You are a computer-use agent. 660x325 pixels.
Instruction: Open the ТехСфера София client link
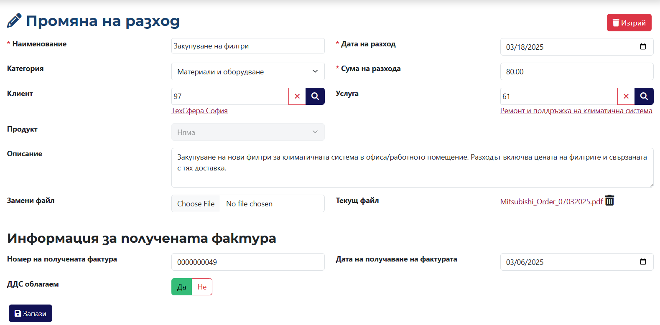pyautogui.click(x=199, y=111)
